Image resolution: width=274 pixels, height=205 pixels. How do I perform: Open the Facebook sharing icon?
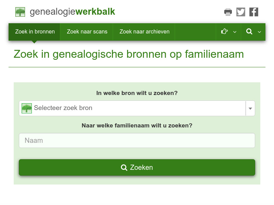[x=254, y=12]
